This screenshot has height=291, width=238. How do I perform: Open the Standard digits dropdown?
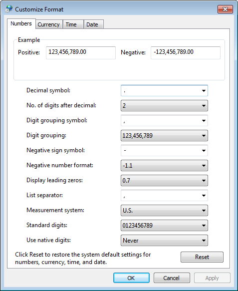coord(164,226)
